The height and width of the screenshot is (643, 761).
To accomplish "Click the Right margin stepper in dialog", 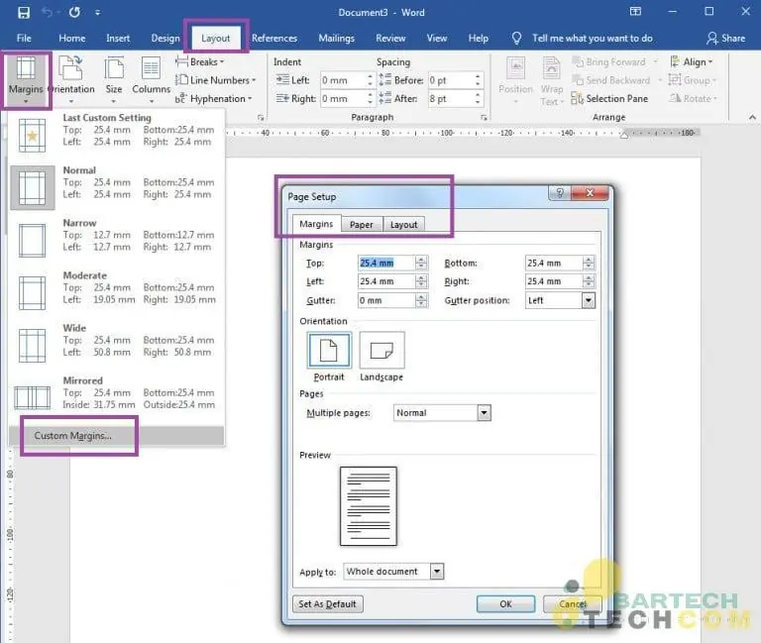I will click(x=589, y=281).
